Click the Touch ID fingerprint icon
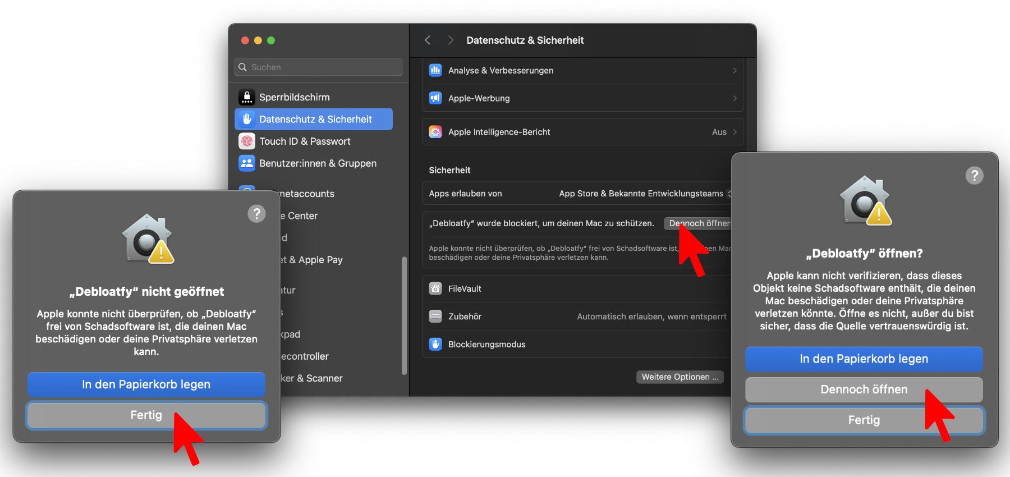Image resolution: width=1010 pixels, height=477 pixels. click(x=246, y=141)
